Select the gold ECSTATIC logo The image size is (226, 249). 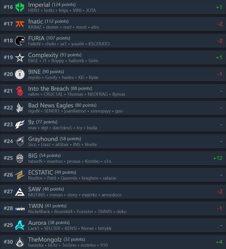point(20,175)
